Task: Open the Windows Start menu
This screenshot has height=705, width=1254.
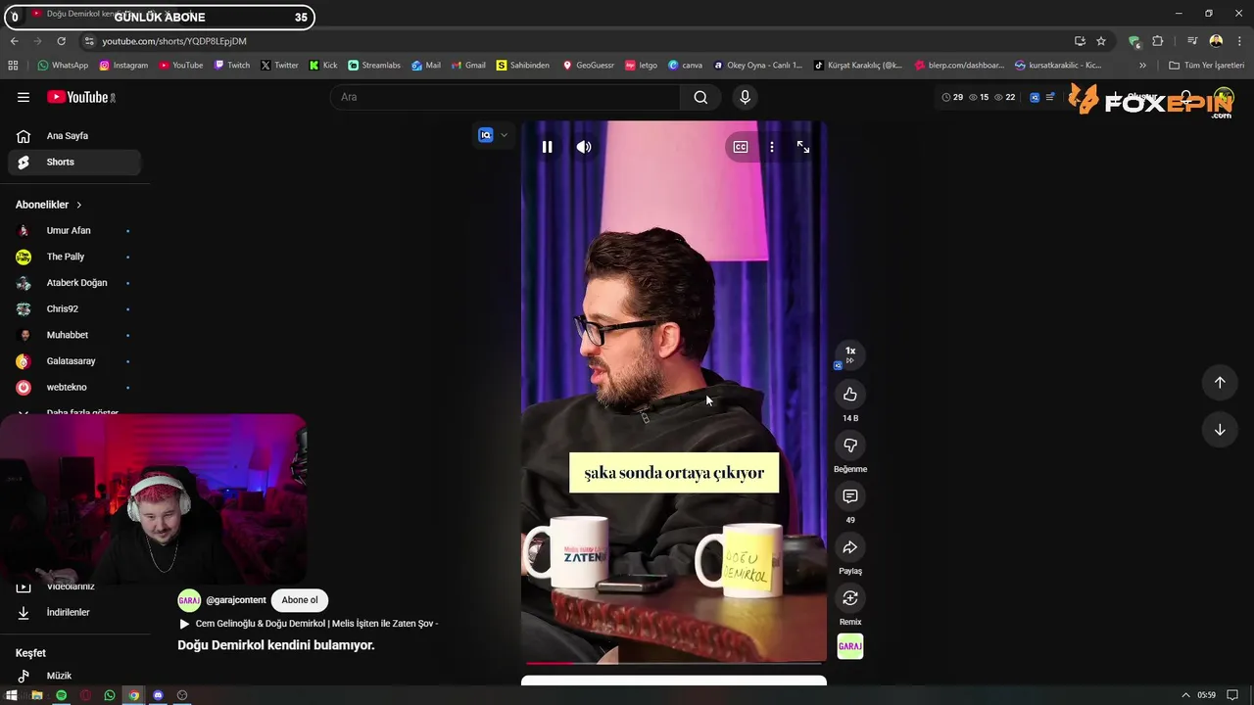Action: pyautogui.click(x=13, y=695)
